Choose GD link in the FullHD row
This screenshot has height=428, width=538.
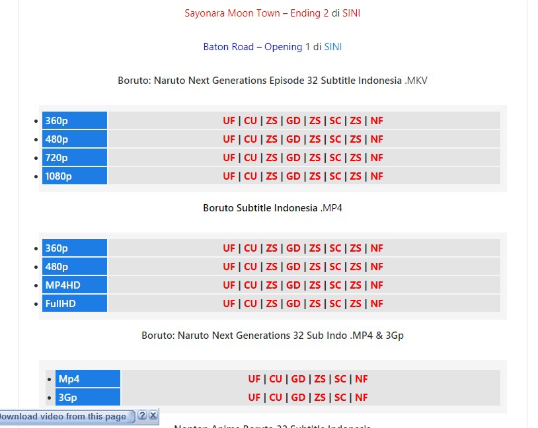coord(293,304)
